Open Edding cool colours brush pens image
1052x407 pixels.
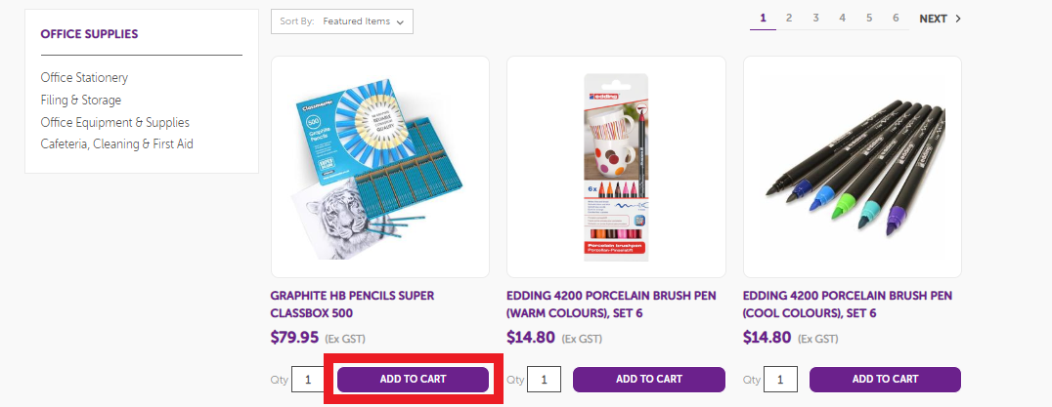point(853,167)
